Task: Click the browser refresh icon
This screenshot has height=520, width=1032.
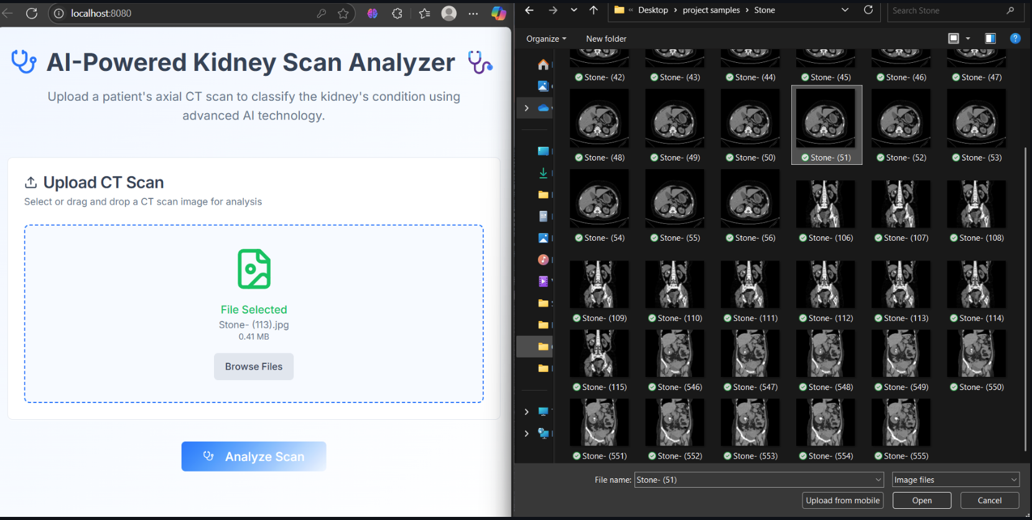Action: [32, 13]
